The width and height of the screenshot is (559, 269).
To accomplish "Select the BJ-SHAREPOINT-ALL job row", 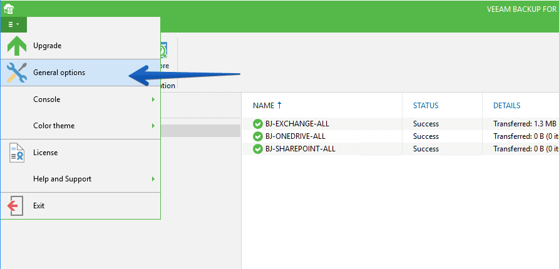I will pyautogui.click(x=401, y=149).
